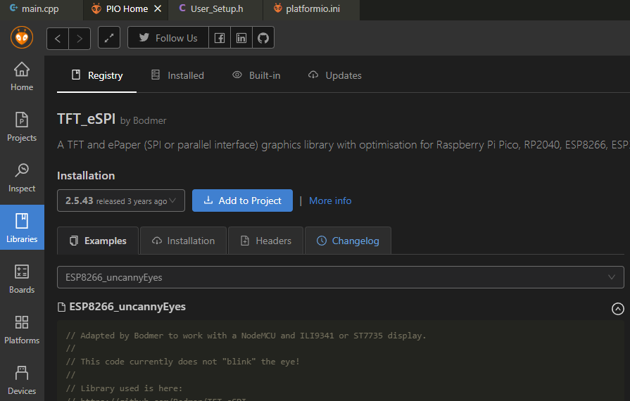This screenshot has height=401, width=630.
Task: Select the Examples tab
Action: pyautogui.click(x=98, y=241)
